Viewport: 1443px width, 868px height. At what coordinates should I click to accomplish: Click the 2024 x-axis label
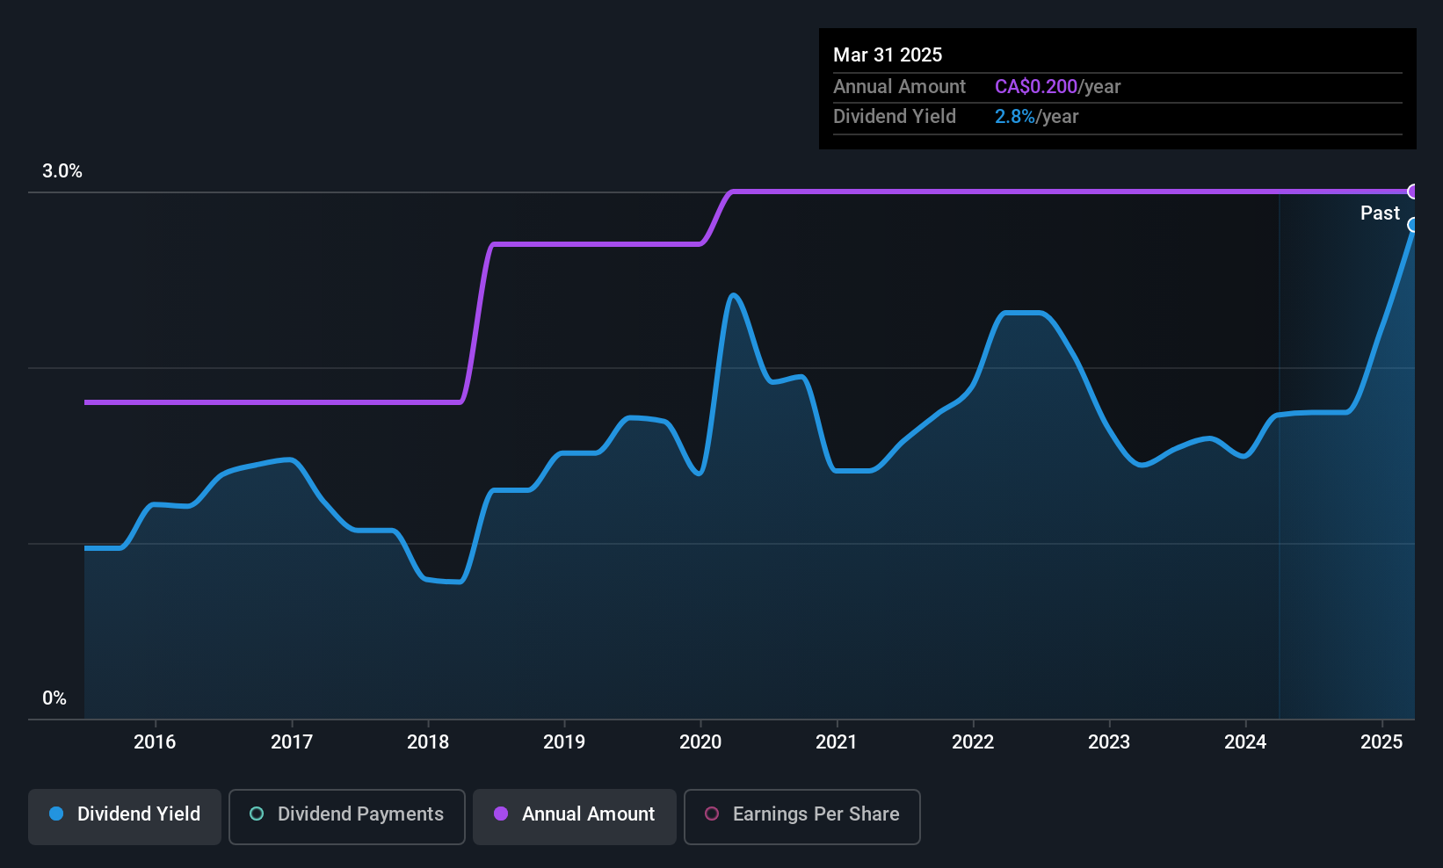point(1245,742)
